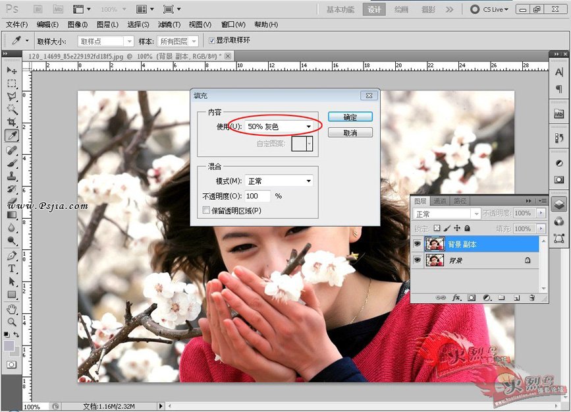Screen dimensions: 571x412
Task: Click the delete layer trash icon
Action: tap(531, 298)
